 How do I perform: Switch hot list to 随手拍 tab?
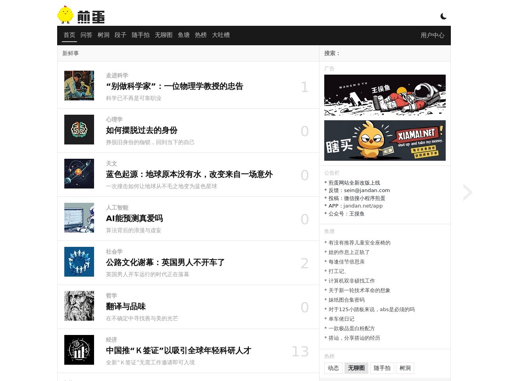[382, 368]
